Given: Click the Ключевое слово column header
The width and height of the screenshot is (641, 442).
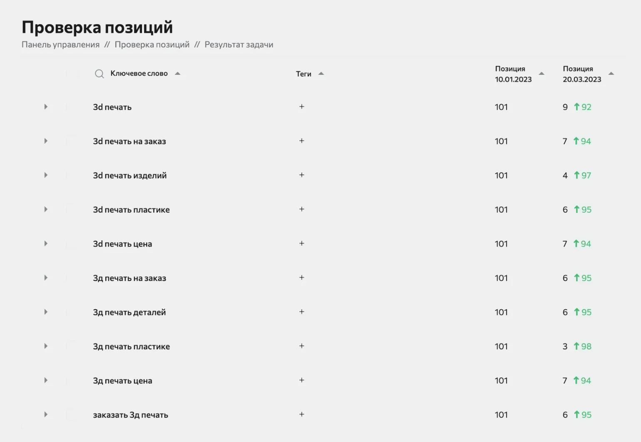Looking at the screenshot, I should tap(139, 74).
